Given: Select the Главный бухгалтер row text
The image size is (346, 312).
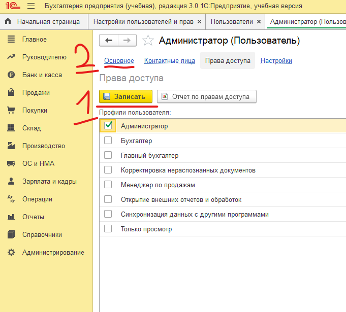Looking at the screenshot, I should pyautogui.click(x=149, y=156).
